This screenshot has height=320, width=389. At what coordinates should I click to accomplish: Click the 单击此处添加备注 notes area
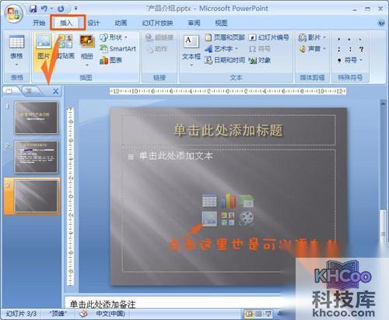(173, 303)
